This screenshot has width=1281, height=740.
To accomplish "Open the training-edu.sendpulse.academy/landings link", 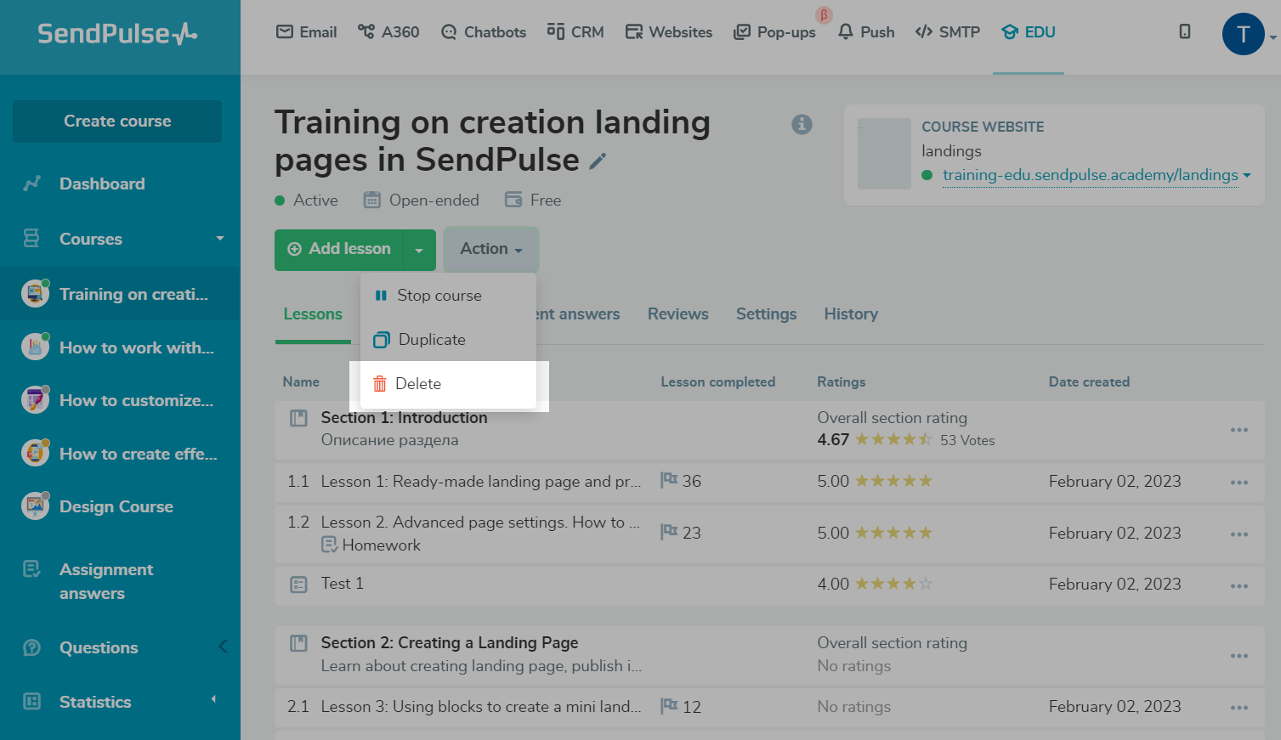I will coord(1090,175).
